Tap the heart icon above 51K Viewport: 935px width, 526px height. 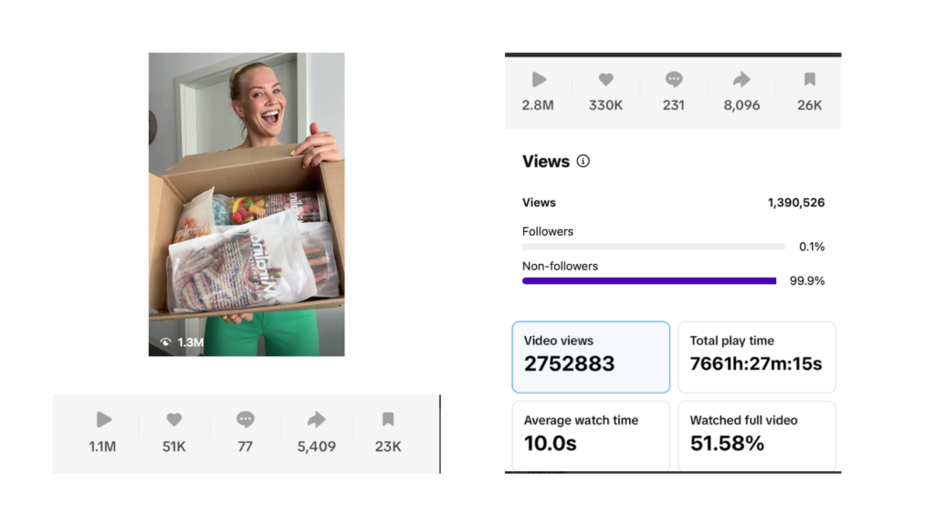[x=174, y=420]
